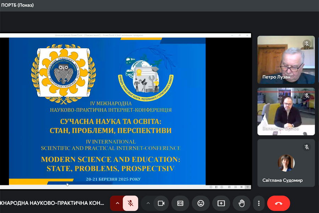Click muted mic icon on Світлана Судомир tile
This screenshot has height=213, width=319.
[x=307, y=147]
